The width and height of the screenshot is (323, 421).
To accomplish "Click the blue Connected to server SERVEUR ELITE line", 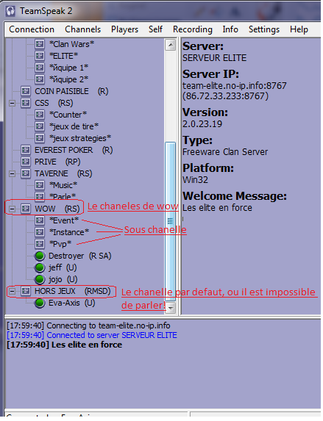I will tap(92, 335).
